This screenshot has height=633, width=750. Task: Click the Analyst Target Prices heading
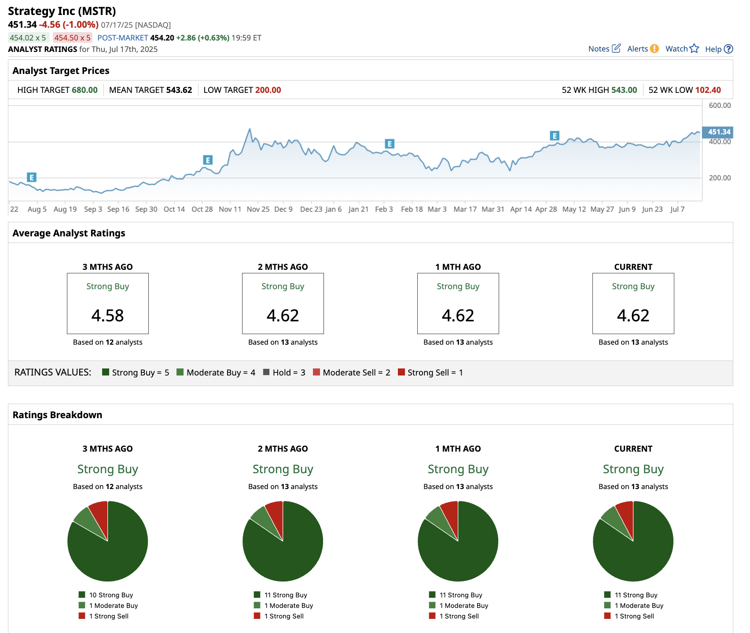coord(61,70)
